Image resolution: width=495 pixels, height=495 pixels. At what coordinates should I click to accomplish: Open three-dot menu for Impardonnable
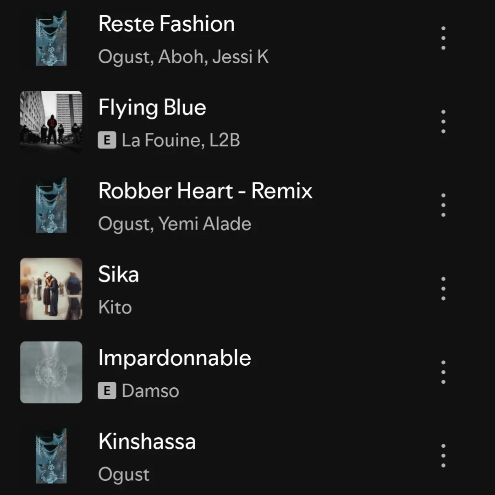click(x=443, y=372)
